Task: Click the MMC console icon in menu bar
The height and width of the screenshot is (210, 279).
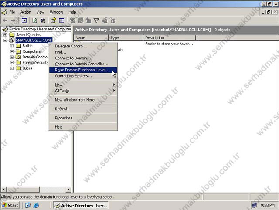Action: pyautogui.click(x=4, y=12)
